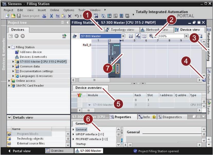Viewport: 213px width, 155px height.
Task: Expand MPI/DP interface [X1] properties
Action: coord(73,134)
